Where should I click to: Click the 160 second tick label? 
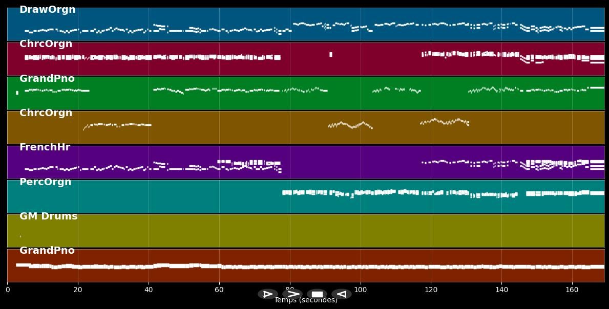point(572,290)
